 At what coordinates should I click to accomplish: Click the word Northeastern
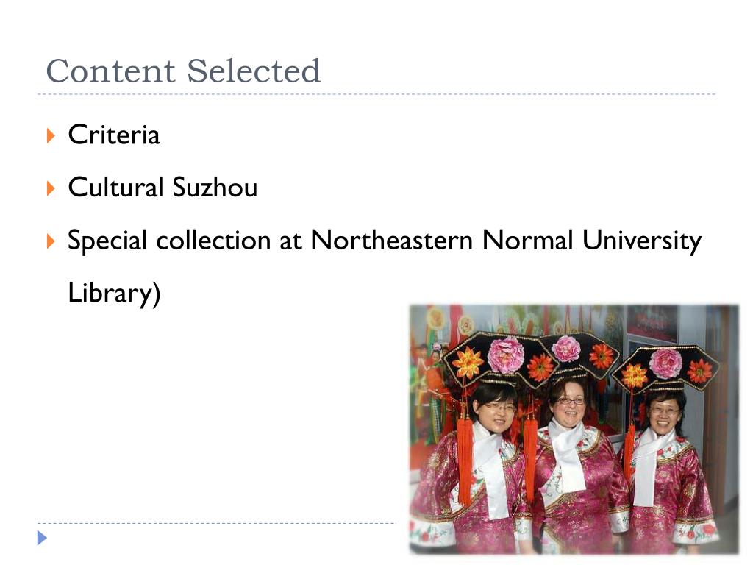pyautogui.click(x=391, y=240)
